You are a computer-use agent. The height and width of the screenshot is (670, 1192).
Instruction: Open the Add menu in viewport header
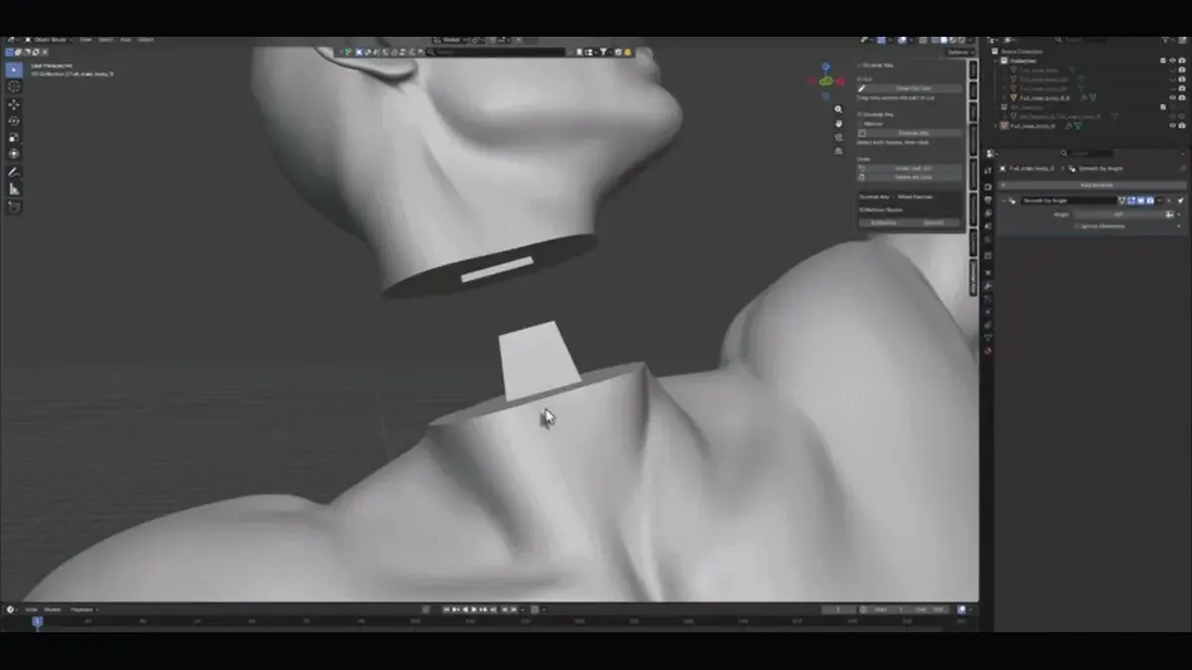pyautogui.click(x=126, y=40)
